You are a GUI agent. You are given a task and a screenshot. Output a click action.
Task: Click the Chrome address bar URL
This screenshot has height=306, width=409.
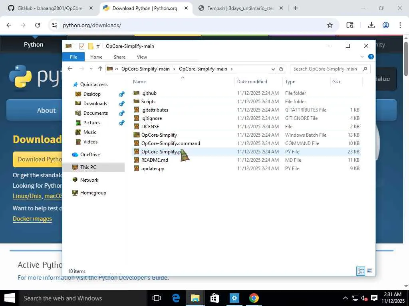(x=92, y=25)
